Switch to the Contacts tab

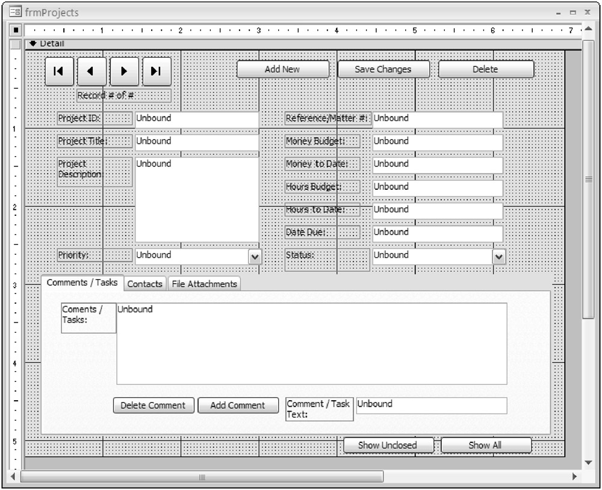tap(145, 284)
